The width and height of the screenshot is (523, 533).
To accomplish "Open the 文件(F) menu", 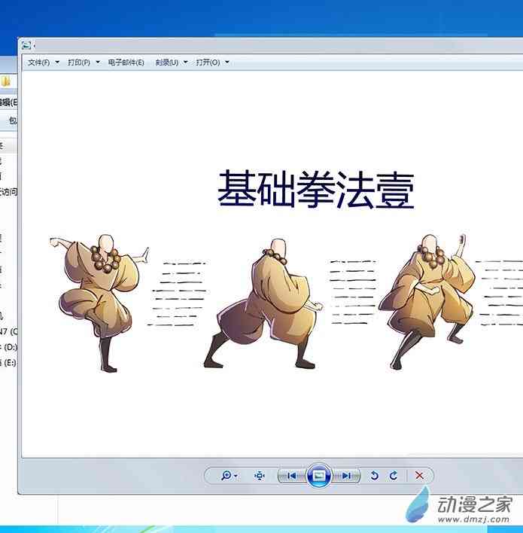I will click(38, 62).
